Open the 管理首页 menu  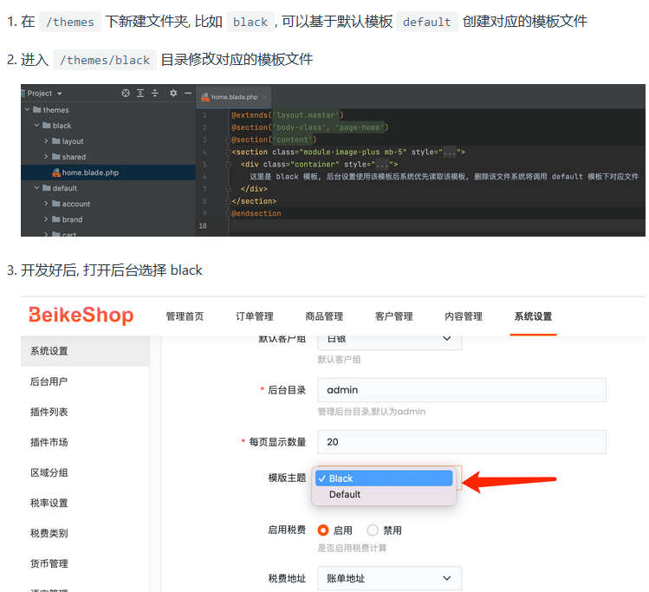tap(185, 316)
